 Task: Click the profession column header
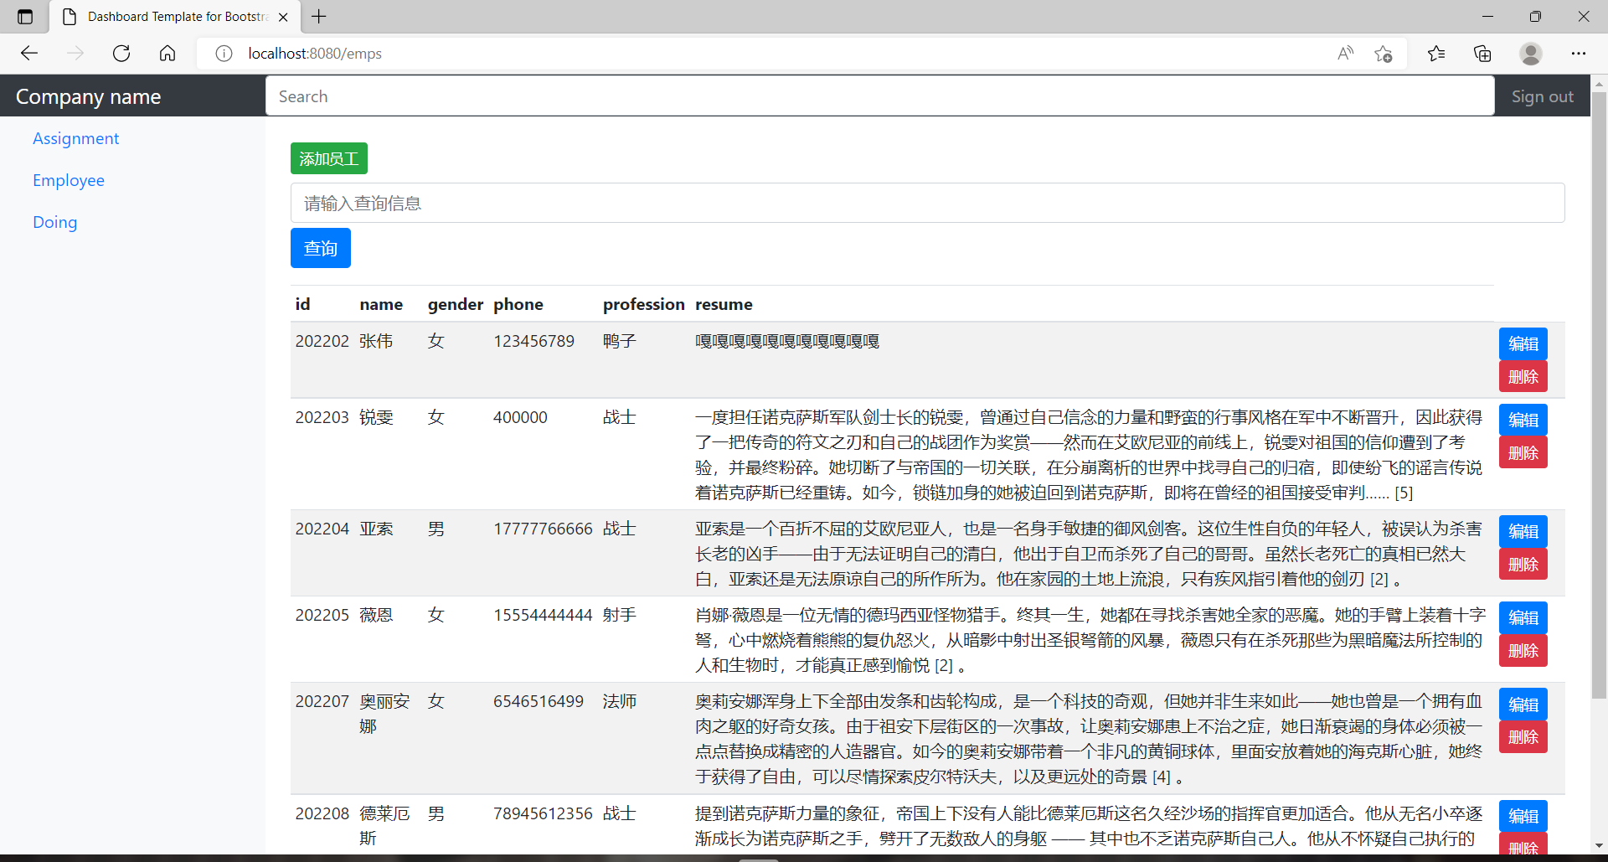(x=644, y=304)
